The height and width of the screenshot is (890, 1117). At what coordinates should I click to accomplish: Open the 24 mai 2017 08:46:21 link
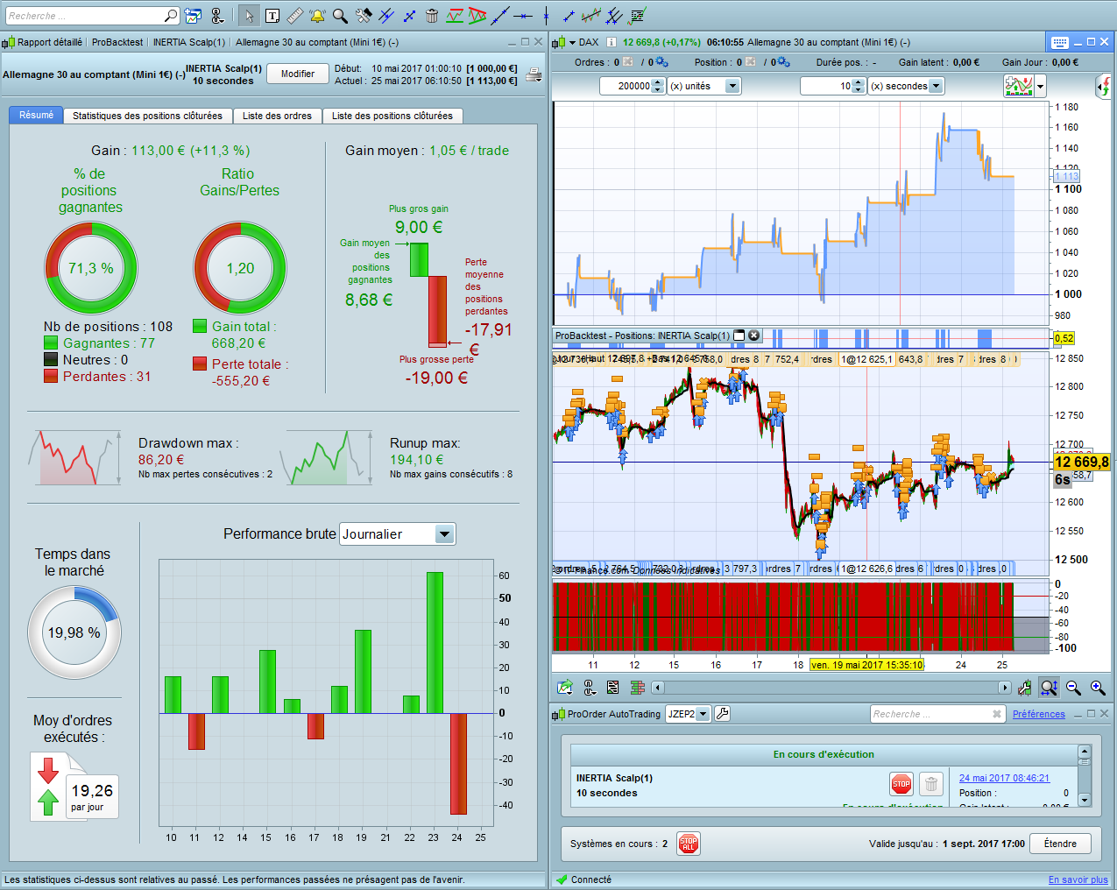1004,778
